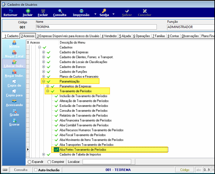Expand Cadastro de Locais de Classificações node
The image size is (215, 174).
pyautogui.click(x=43, y=62)
